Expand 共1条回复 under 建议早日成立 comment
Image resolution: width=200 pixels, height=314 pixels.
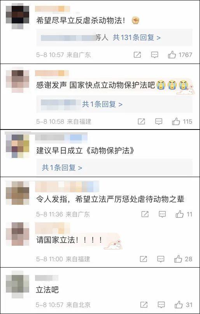62,168
